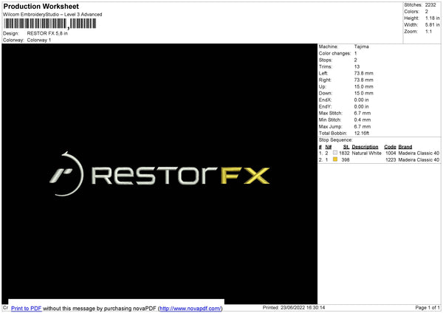The width and height of the screenshot is (443, 313).
Task: Select the Min Stitch value 0.4 mm
Action: point(363,120)
